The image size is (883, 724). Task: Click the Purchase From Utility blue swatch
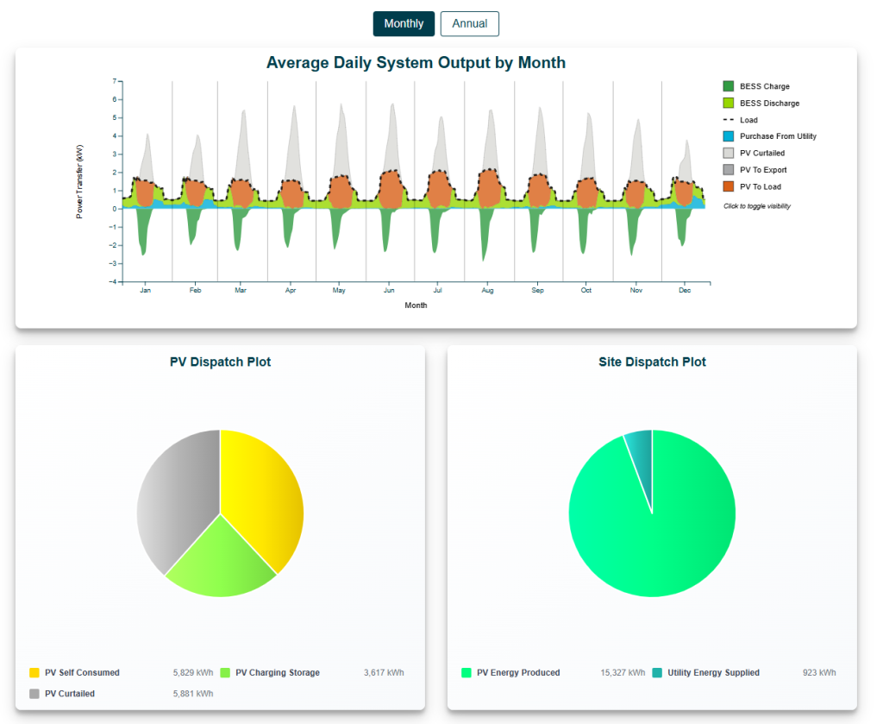[729, 136]
